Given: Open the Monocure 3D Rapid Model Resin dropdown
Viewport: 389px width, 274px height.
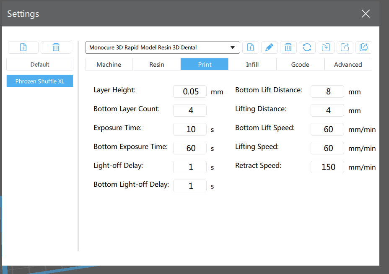Looking at the screenshot, I should pos(163,47).
